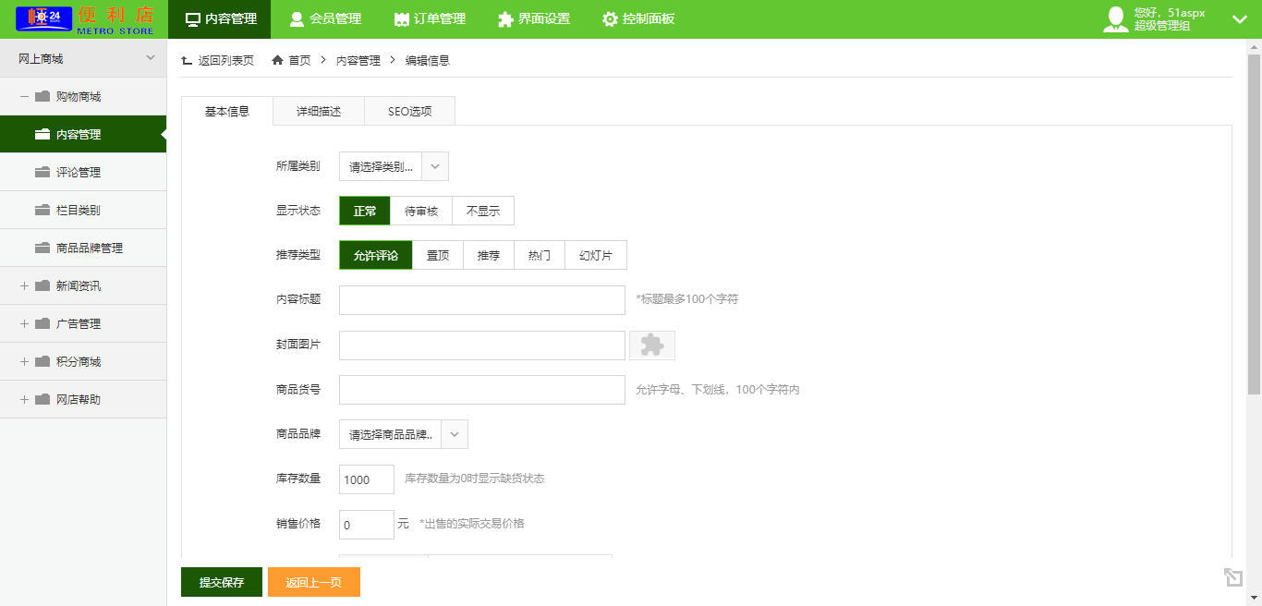Switch to the SEO选项 tab

(409, 112)
